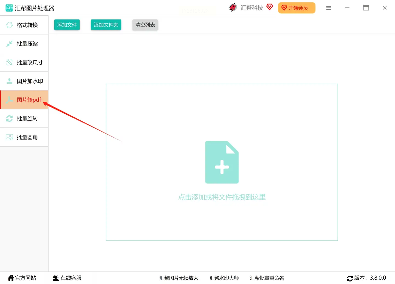Image resolution: width=395 pixels, height=284 pixels.
Task: Click the 添加文件夹 button
Action: click(106, 25)
